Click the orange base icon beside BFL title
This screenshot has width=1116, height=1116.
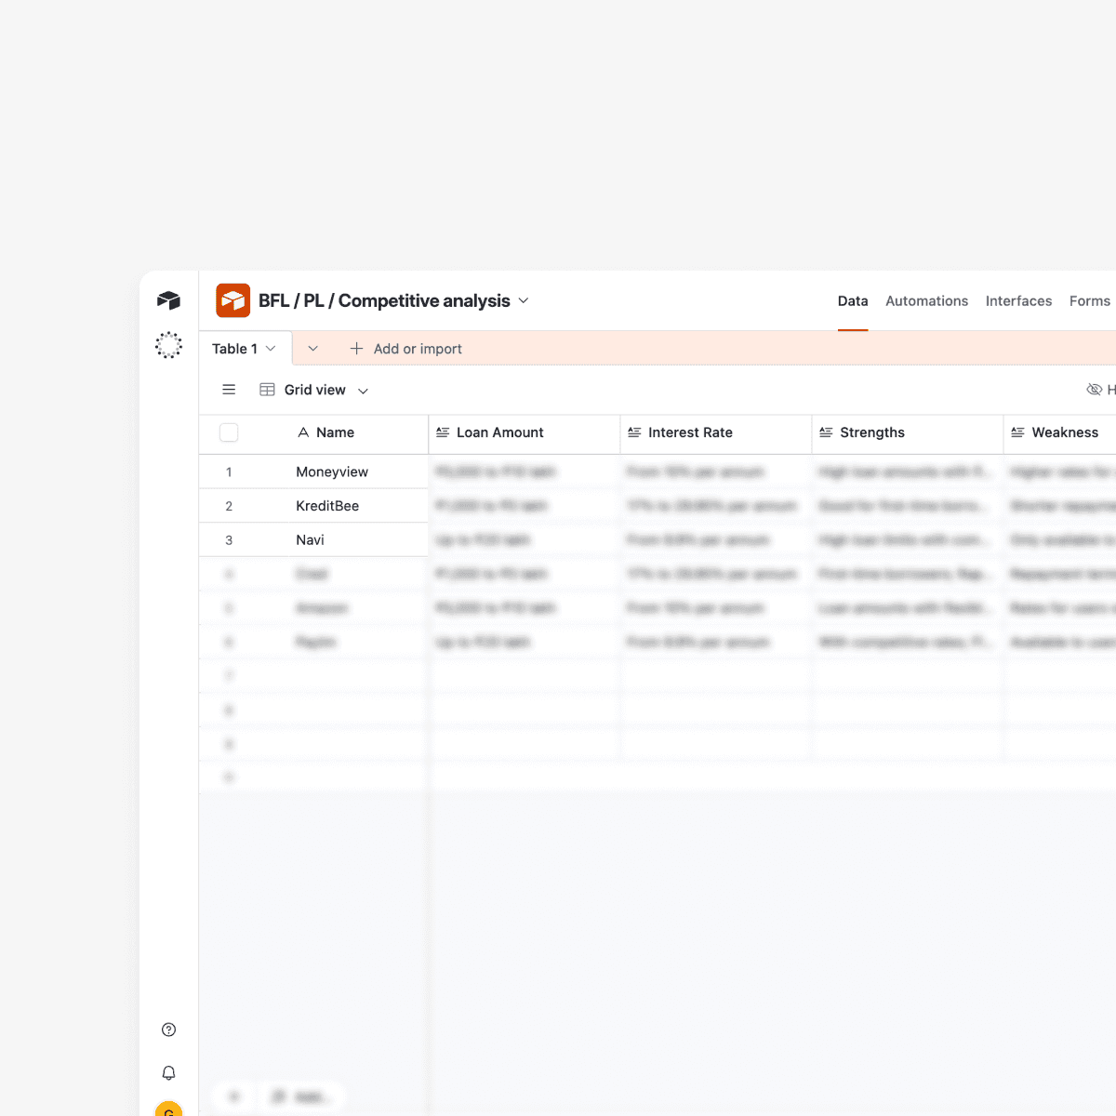click(232, 300)
